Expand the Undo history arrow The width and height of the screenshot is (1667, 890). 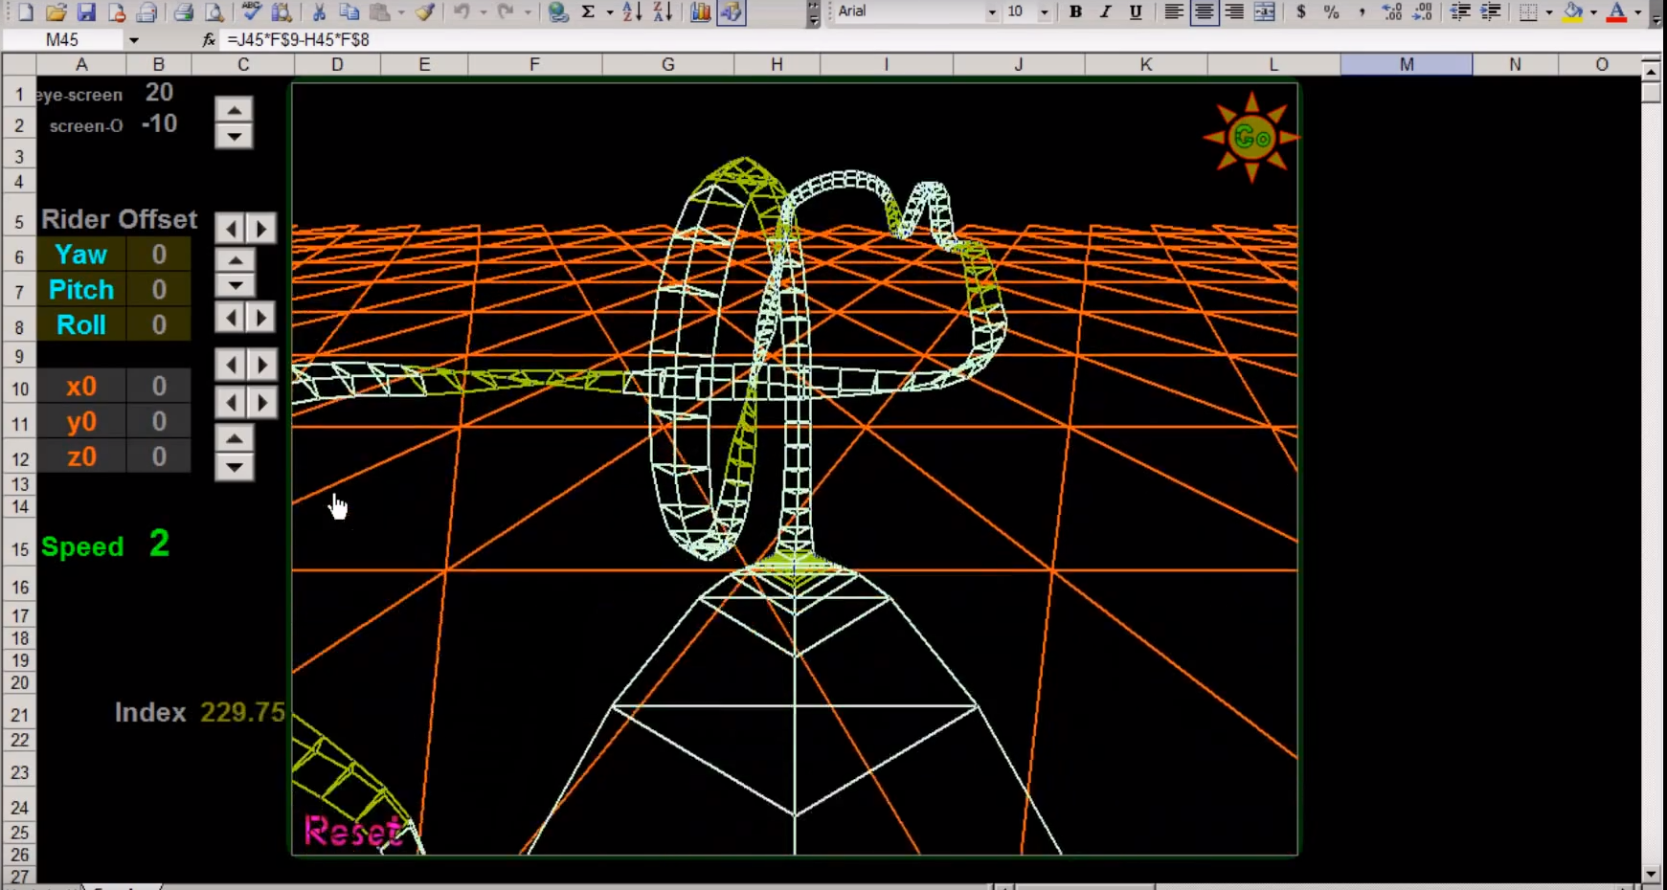coord(482,12)
